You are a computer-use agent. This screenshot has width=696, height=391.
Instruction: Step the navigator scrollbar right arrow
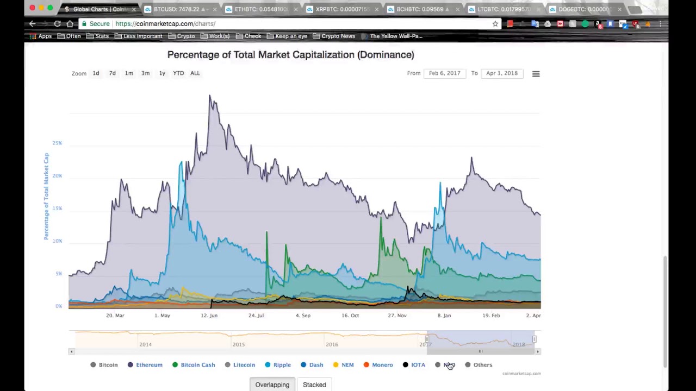point(538,352)
